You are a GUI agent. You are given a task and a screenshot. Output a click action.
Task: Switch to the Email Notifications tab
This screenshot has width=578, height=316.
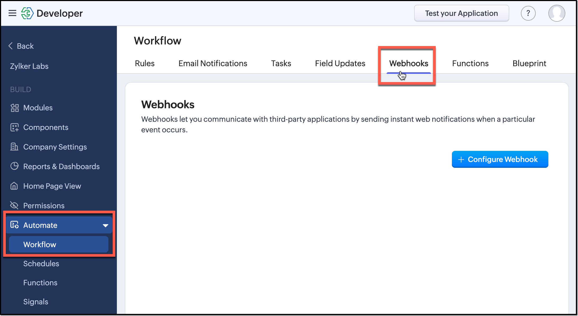click(213, 64)
